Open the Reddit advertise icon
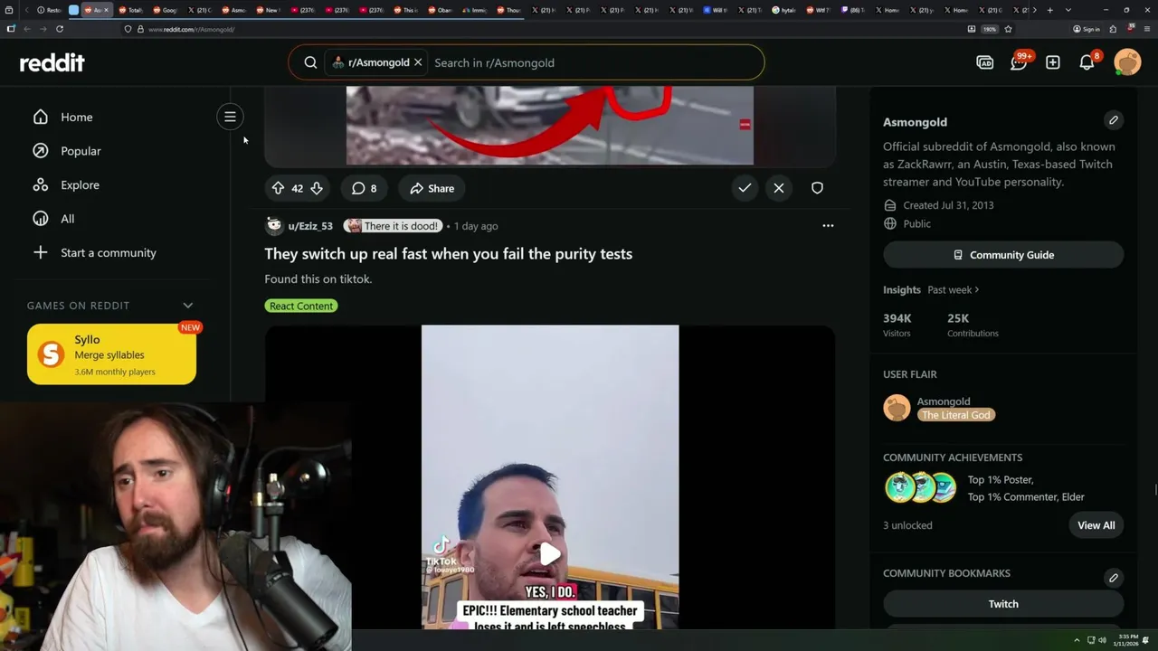Image resolution: width=1158 pixels, height=651 pixels. [x=985, y=62]
